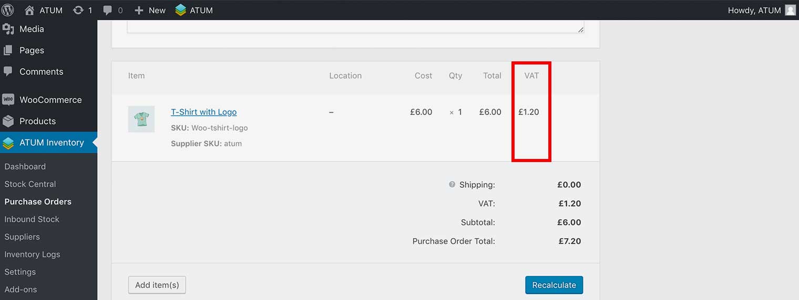Open the ATUM site home icon
The height and width of the screenshot is (300, 799).
[x=29, y=10]
